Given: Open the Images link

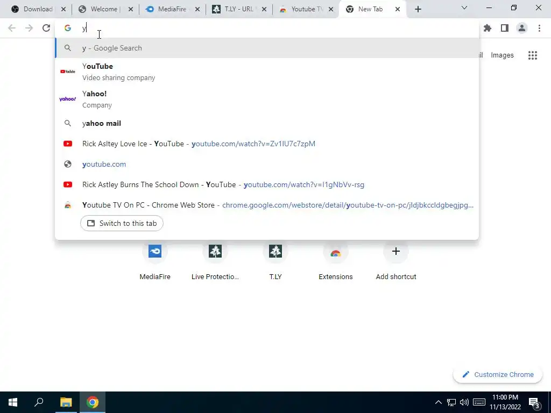Looking at the screenshot, I should [502, 55].
